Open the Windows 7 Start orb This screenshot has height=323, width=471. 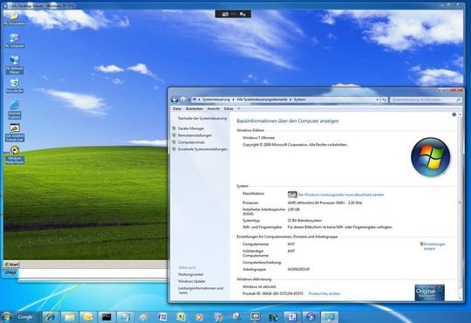[x=6, y=317]
